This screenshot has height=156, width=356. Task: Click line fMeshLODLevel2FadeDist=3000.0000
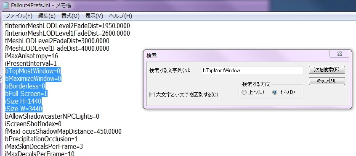pos(57,41)
